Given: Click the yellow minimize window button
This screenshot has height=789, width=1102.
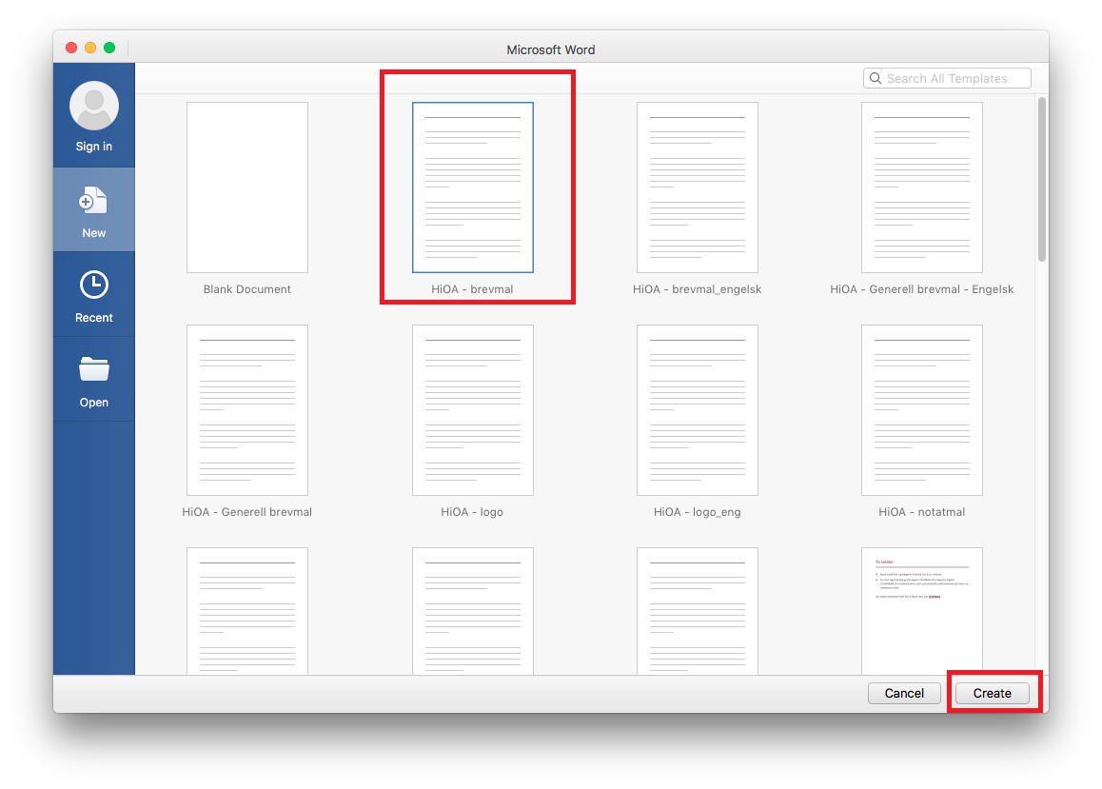Looking at the screenshot, I should 90,49.
